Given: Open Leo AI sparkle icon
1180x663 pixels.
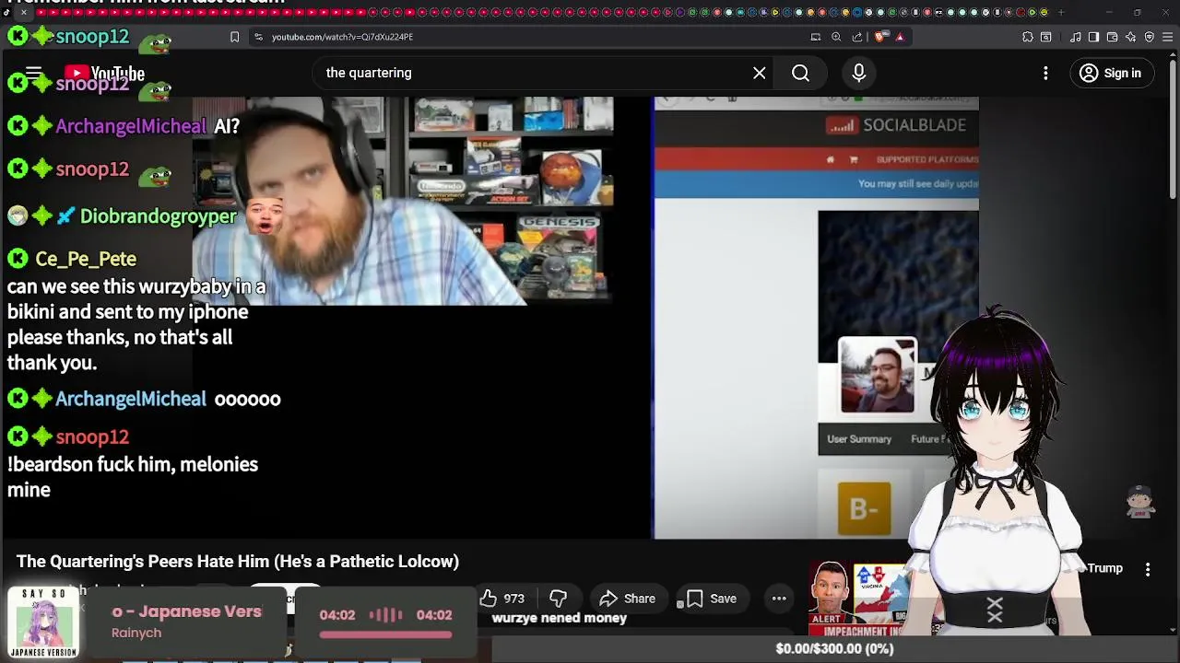Looking at the screenshot, I should point(1131,37).
